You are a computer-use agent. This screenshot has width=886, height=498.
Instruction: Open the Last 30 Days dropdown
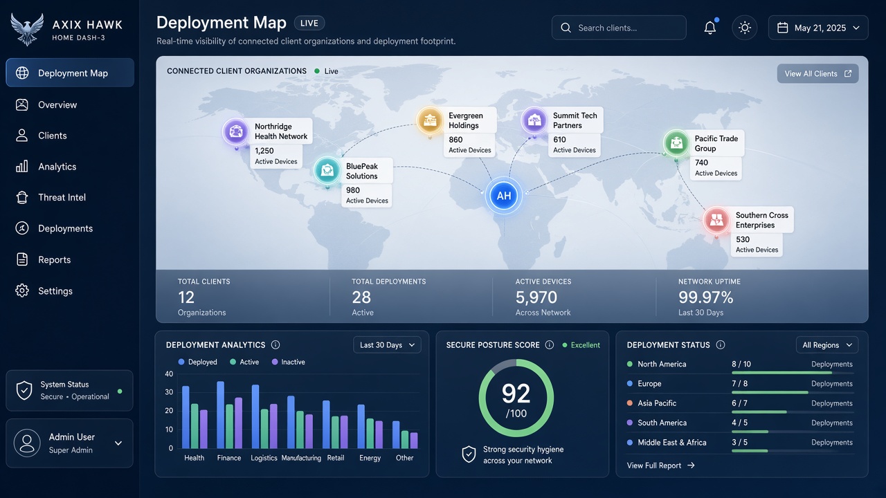(x=387, y=345)
